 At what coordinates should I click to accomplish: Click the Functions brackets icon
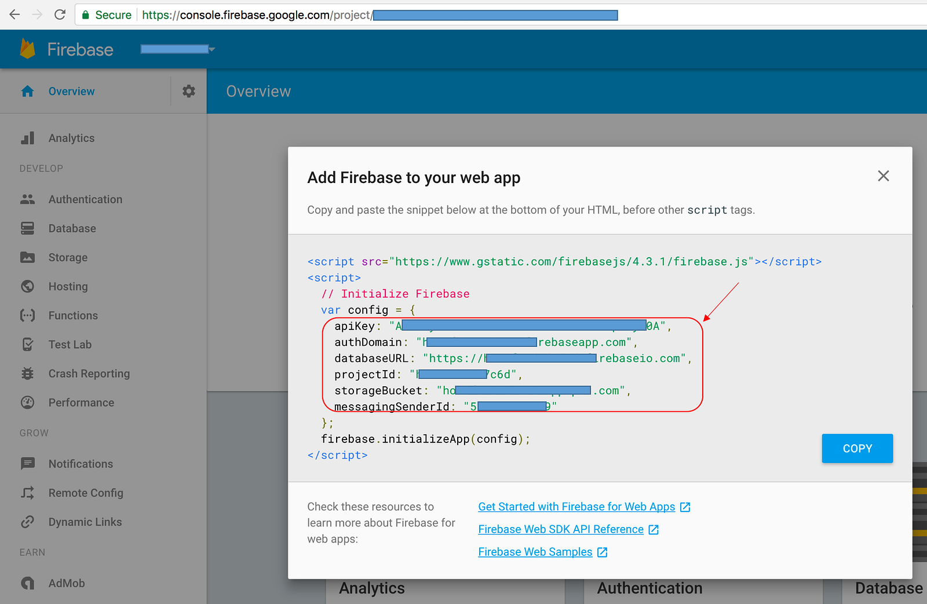pos(27,315)
